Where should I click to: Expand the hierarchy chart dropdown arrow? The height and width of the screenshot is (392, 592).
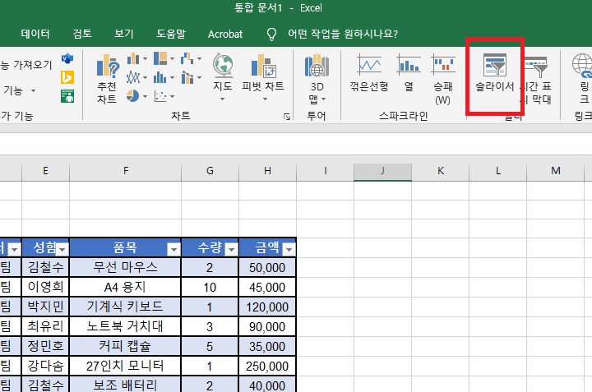[x=172, y=59]
